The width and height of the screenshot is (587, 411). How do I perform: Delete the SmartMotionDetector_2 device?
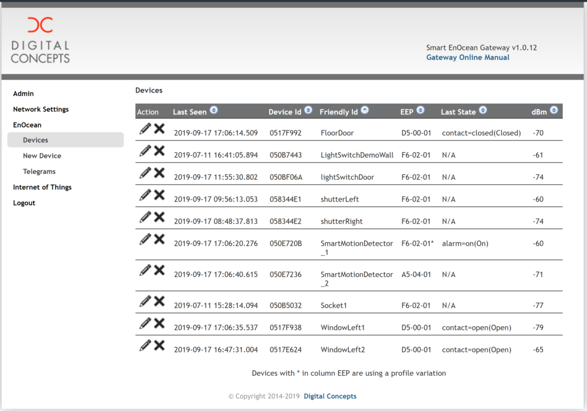click(159, 270)
